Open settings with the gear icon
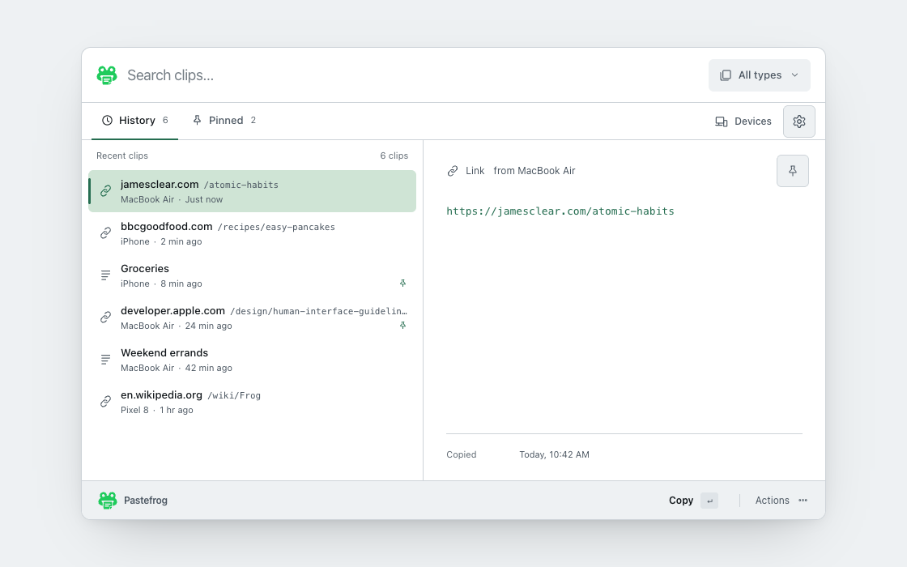 [798, 122]
